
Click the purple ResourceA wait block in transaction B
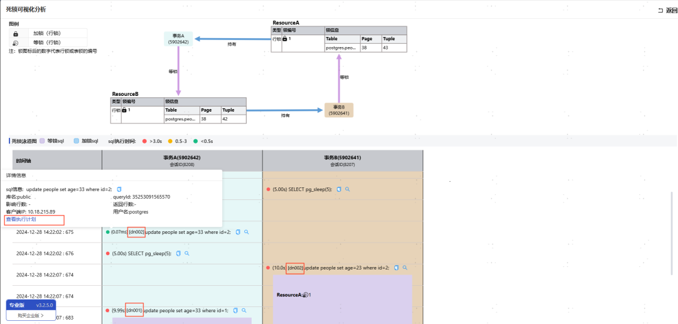[x=343, y=300]
